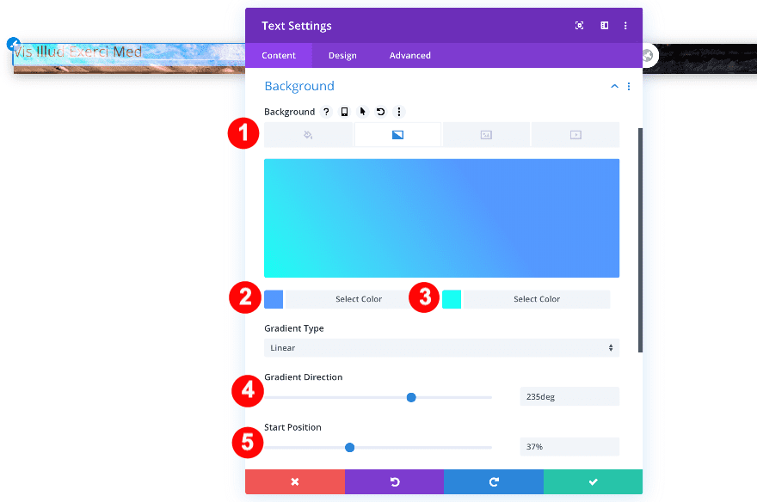
Task: Click the gradient preview area
Action: coord(442,218)
